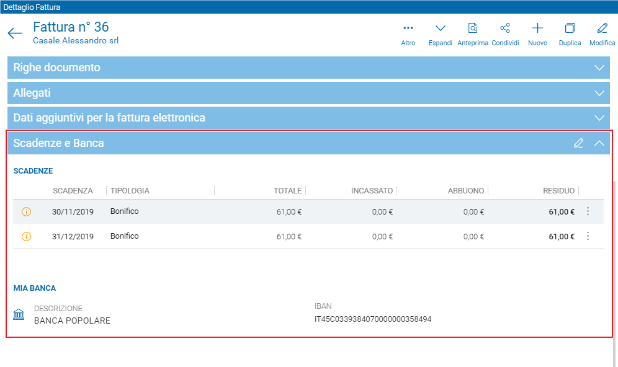Click the Fattura n° 36 title
This screenshot has height=367, width=618.
71,27
